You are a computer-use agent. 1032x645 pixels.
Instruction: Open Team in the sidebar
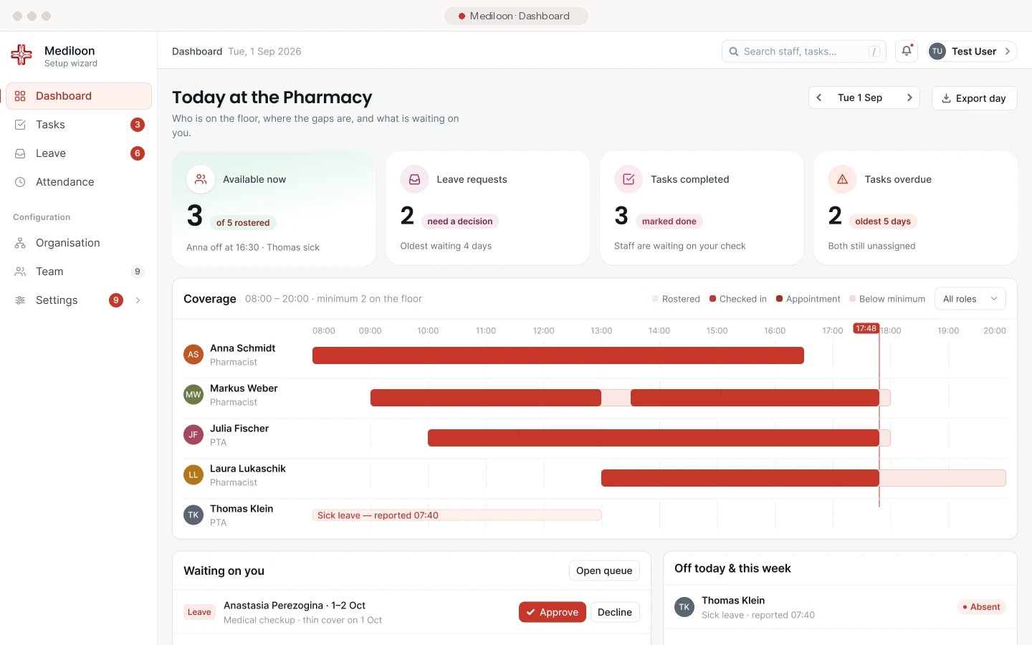[x=79, y=272]
